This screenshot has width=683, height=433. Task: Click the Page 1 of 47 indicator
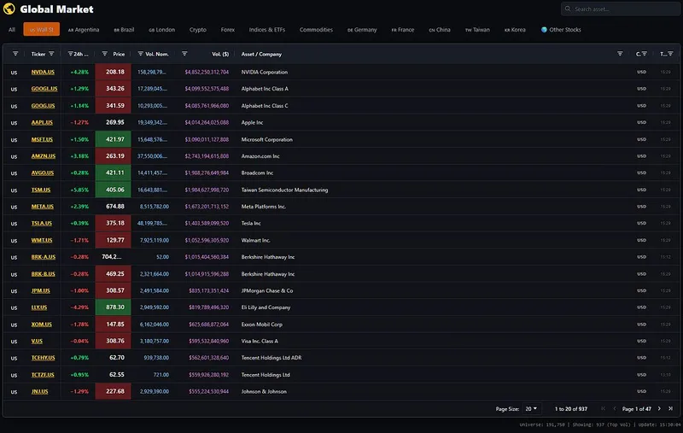636,408
